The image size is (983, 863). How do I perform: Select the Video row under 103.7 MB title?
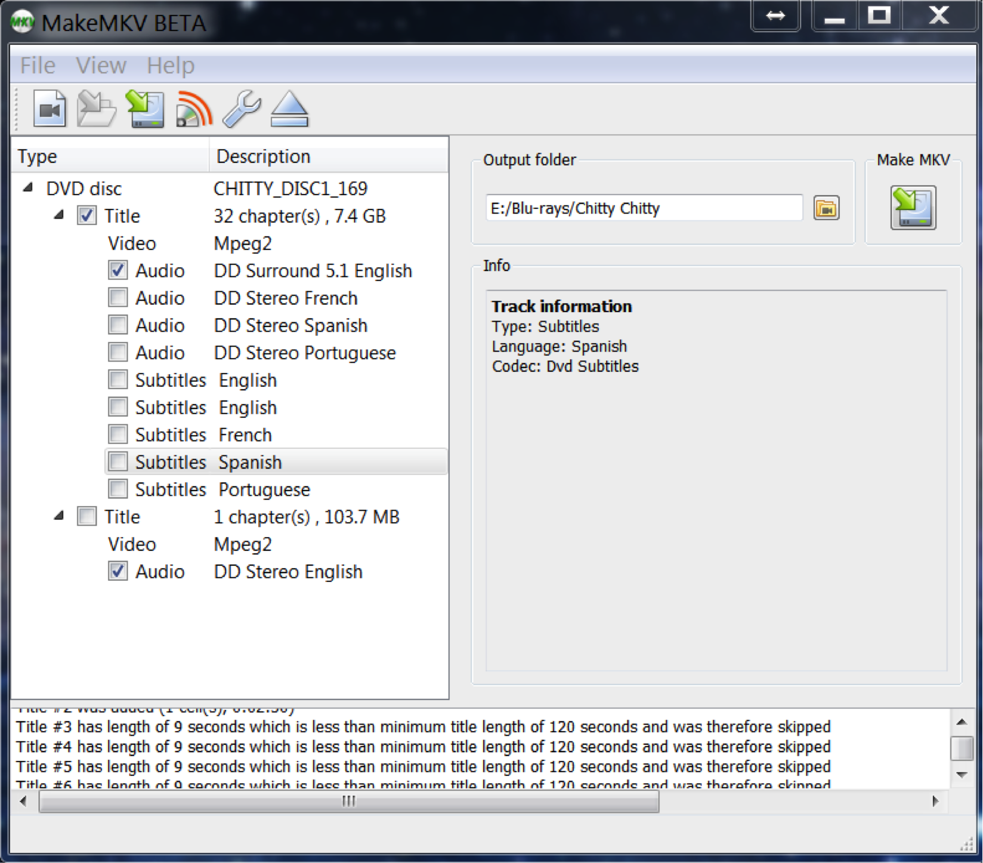pos(277,544)
